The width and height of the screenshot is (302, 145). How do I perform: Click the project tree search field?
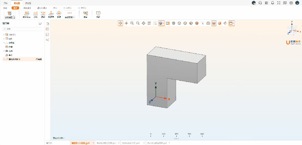22,29
